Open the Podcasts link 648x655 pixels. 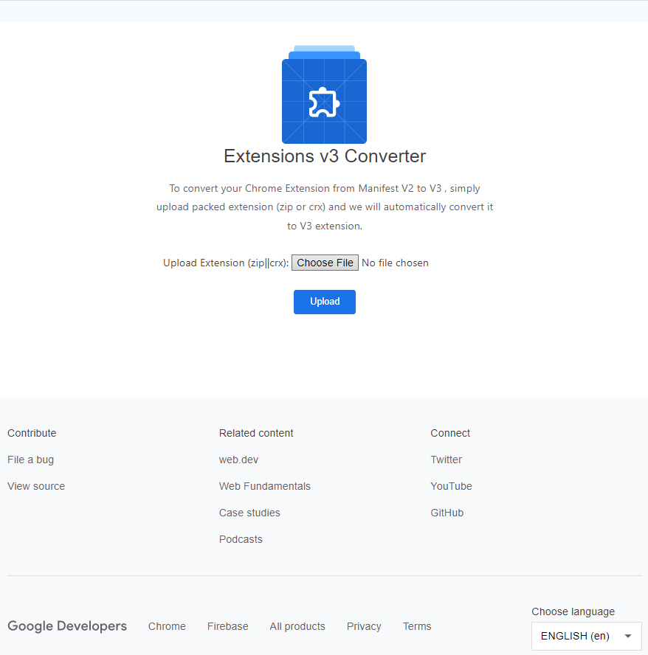(241, 539)
